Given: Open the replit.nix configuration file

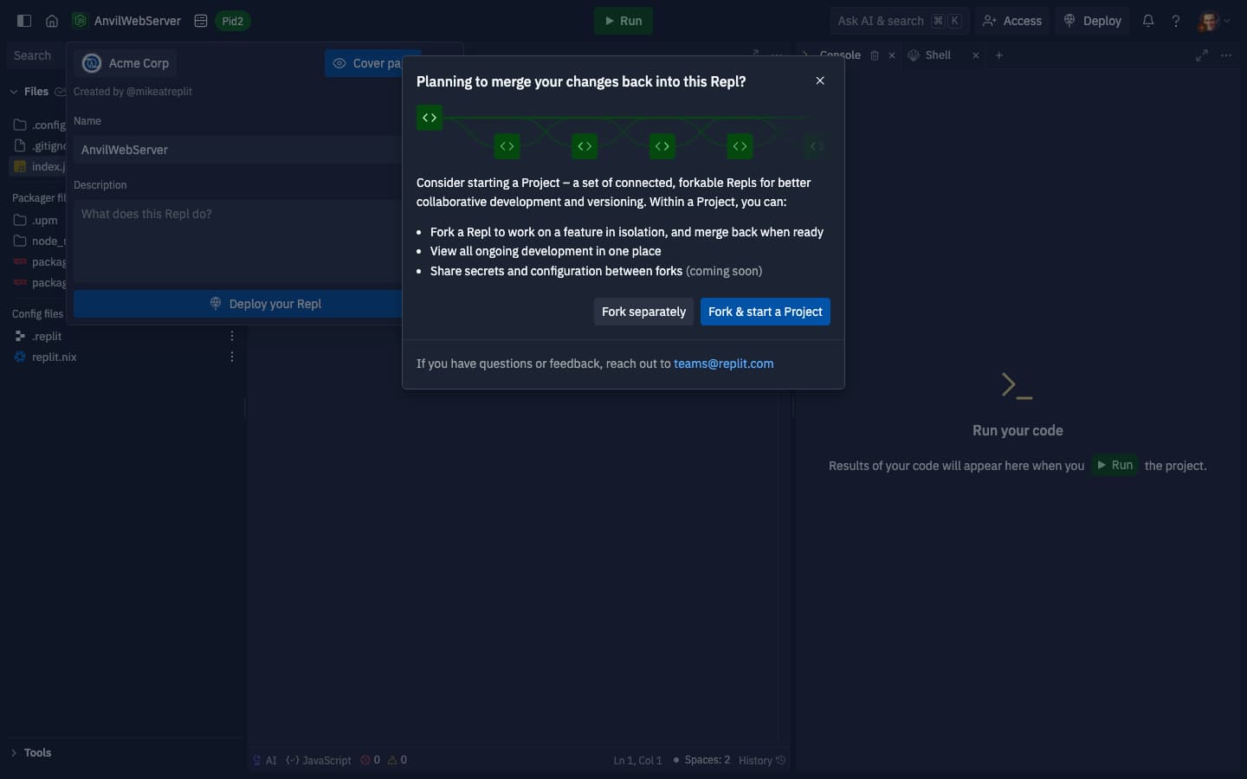Looking at the screenshot, I should [x=54, y=357].
